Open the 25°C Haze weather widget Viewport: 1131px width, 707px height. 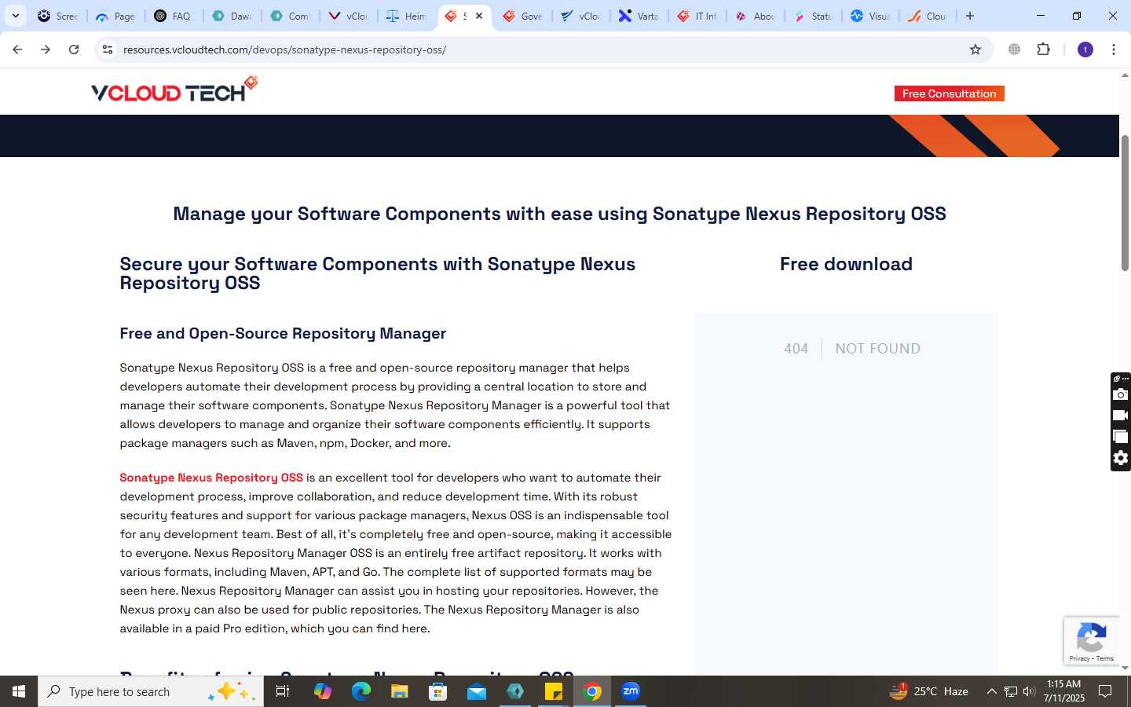(928, 691)
